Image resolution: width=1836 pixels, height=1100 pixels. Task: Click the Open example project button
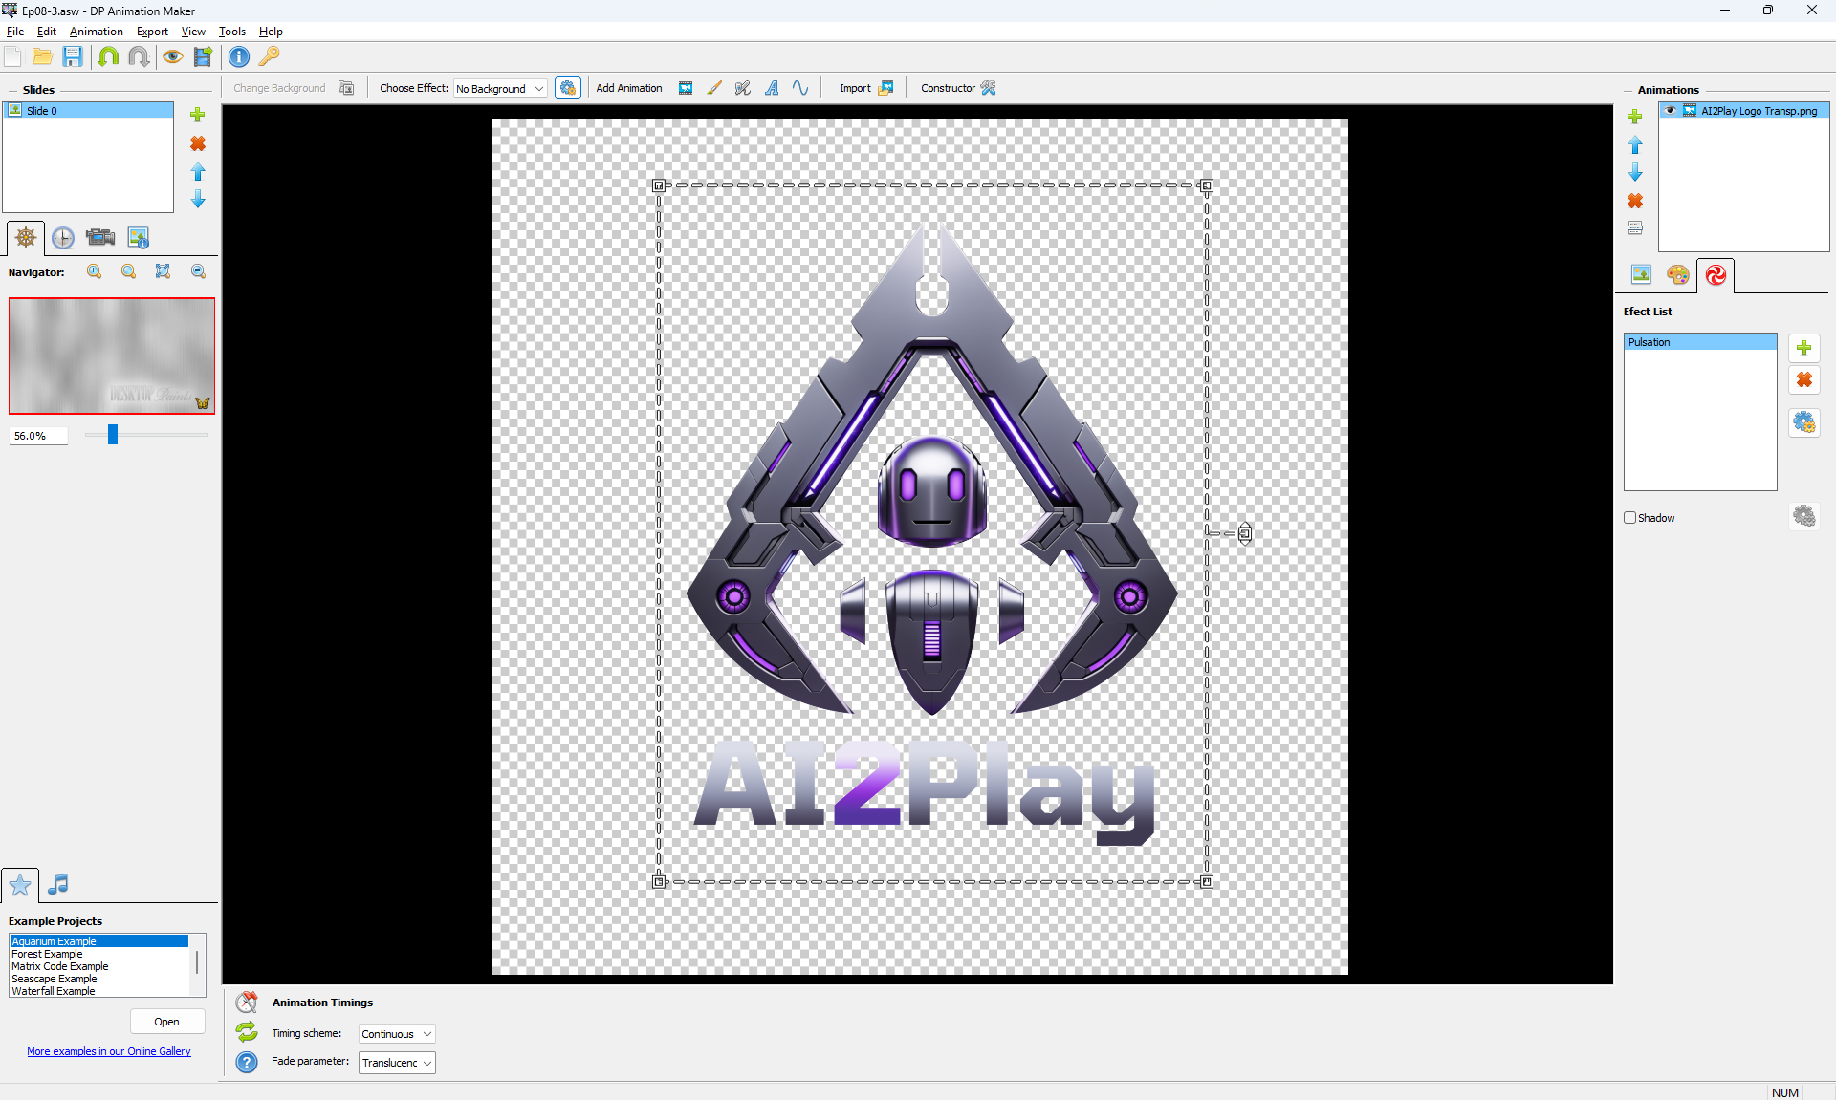click(166, 1022)
